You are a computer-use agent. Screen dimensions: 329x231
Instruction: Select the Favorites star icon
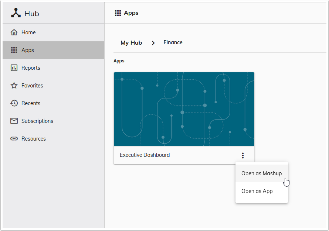14,85
